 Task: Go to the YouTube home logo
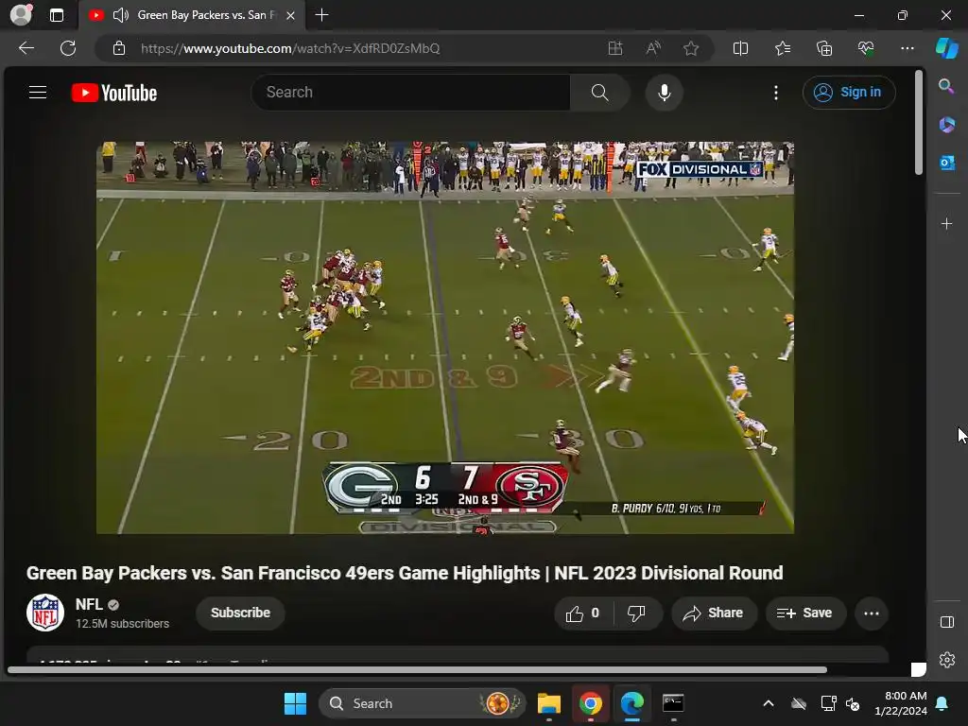pyautogui.click(x=114, y=93)
